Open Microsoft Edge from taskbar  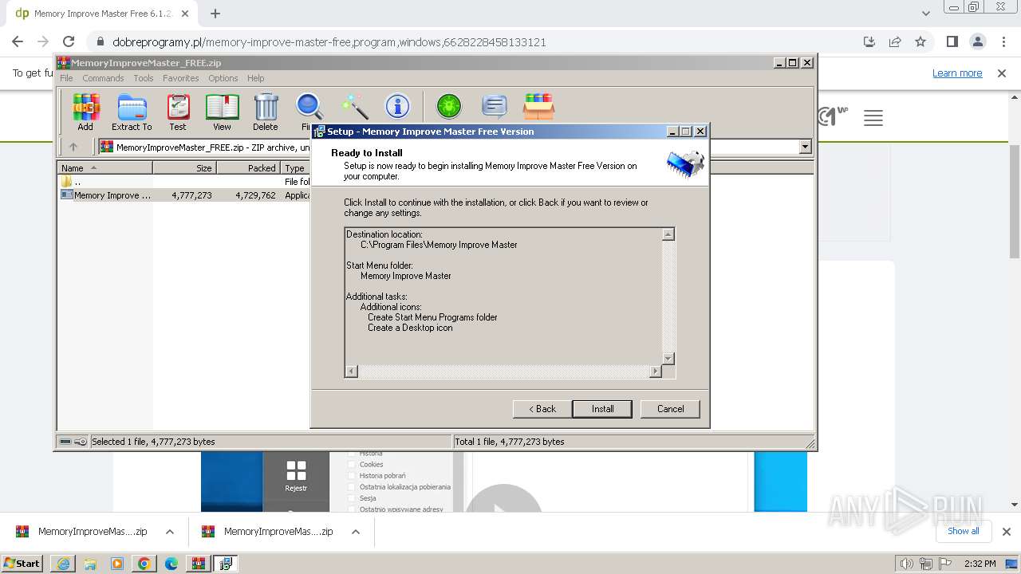(x=171, y=564)
